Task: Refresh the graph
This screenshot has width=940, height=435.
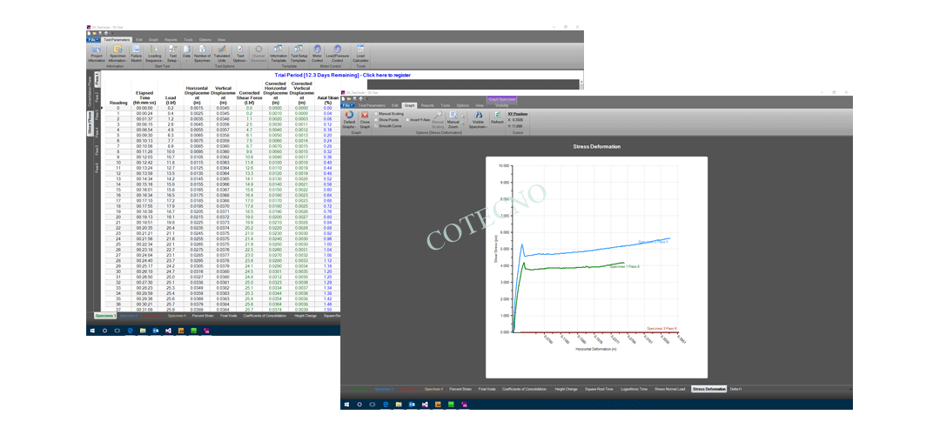Action: [497, 117]
